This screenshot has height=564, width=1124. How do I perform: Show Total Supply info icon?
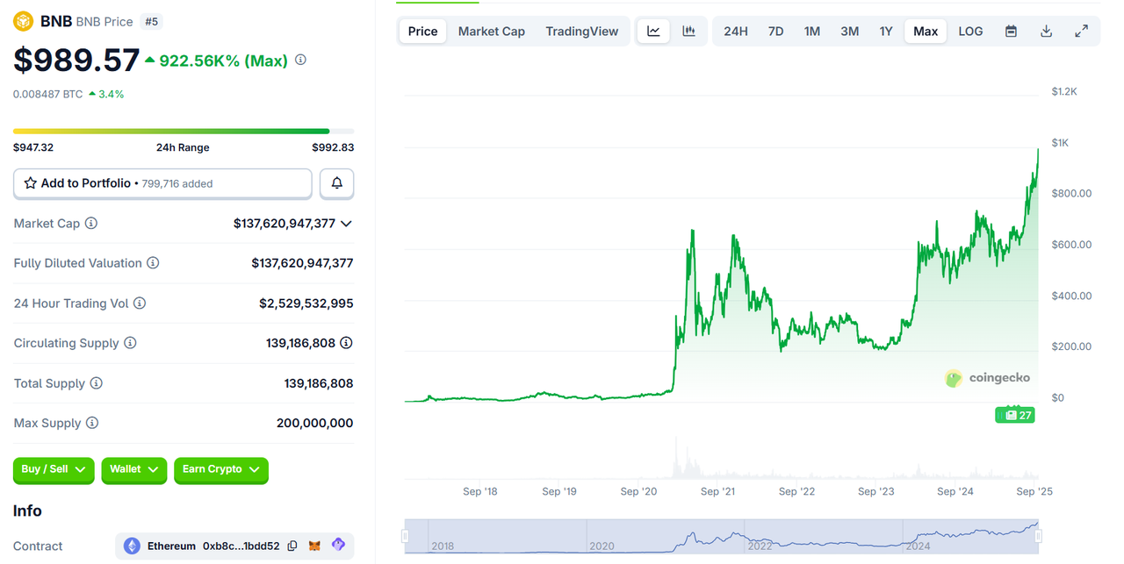point(97,383)
